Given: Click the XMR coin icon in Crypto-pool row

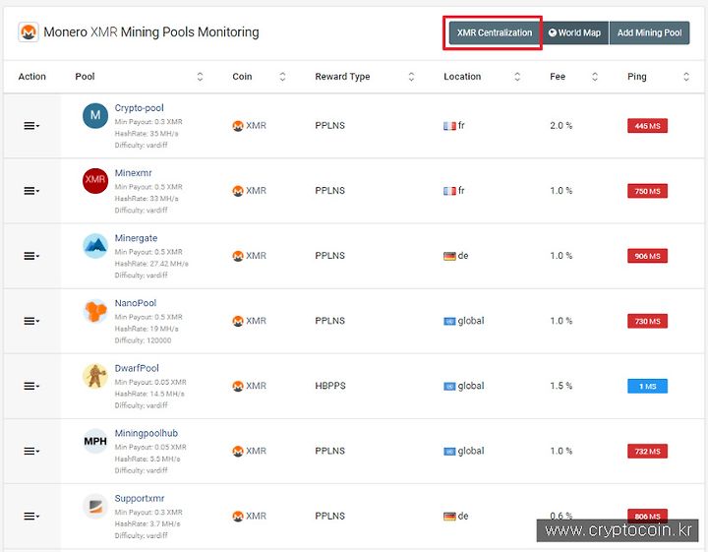Looking at the screenshot, I should 238,126.
